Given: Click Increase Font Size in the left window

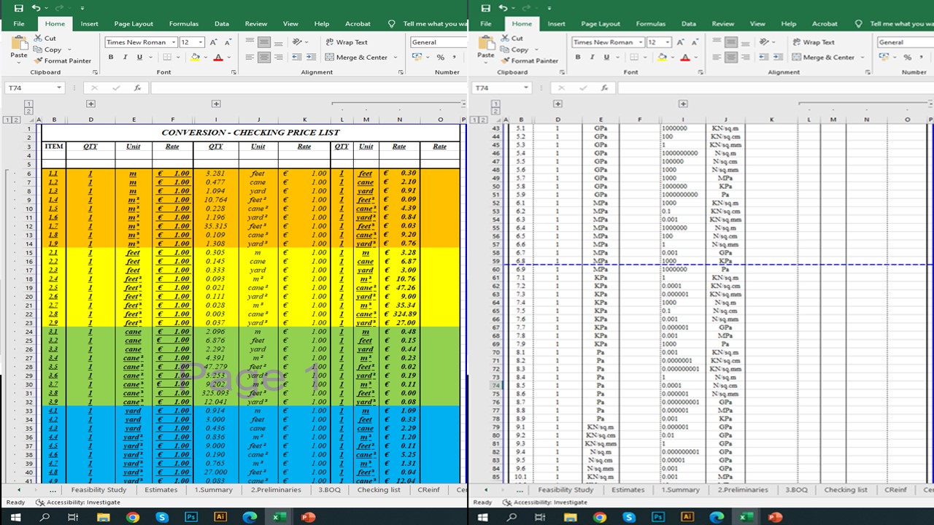Looking at the screenshot, I should 214,42.
